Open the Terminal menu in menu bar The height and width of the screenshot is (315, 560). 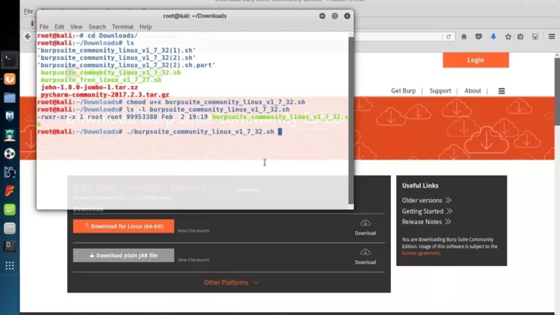pyautogui.click(x=122, y=27)
